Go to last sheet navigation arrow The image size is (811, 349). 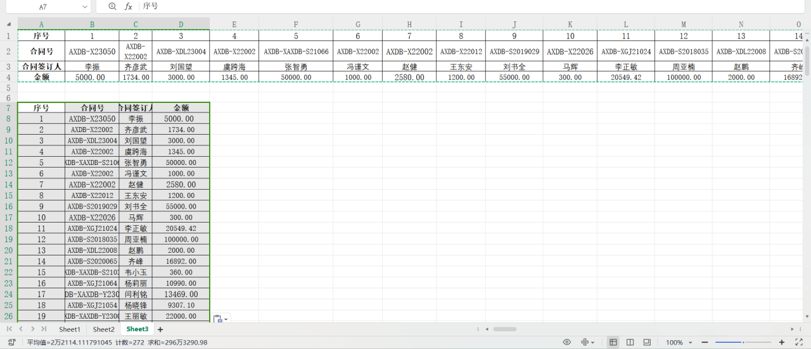pyautogui.click(x=43, y=329)
